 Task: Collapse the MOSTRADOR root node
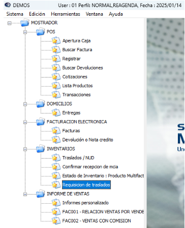tap(10, 23)
